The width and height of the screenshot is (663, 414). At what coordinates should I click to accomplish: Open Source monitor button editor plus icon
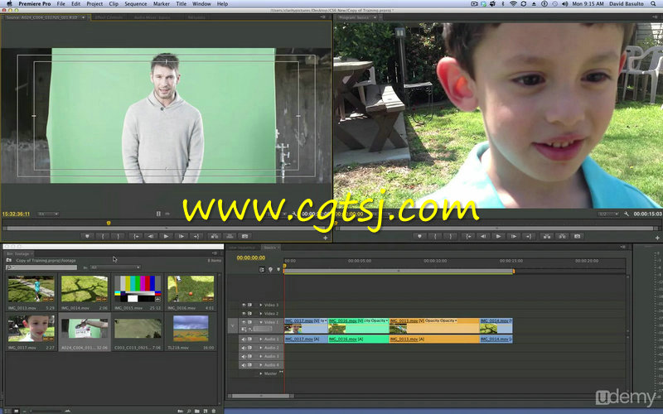[x=325, y=238]
